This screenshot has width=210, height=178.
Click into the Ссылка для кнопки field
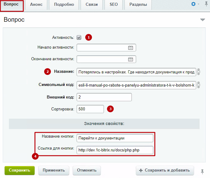click(x=115, y=150)
